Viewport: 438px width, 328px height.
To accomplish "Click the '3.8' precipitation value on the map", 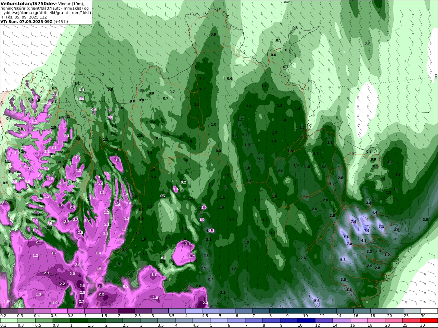I will coord(369,203).
